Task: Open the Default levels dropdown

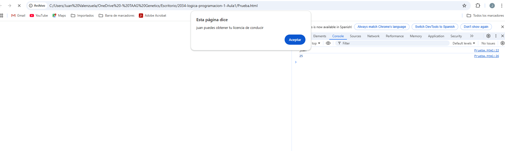Action: (x=464, y=43)
